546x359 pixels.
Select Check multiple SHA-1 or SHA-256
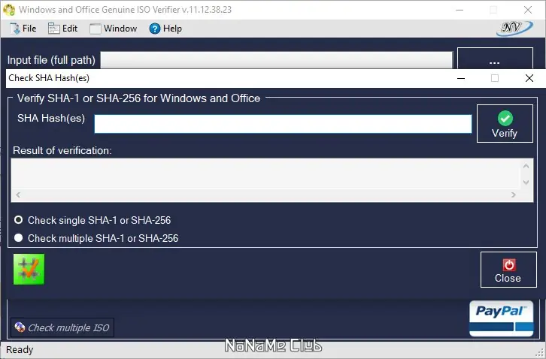click(x=96, y=238)
